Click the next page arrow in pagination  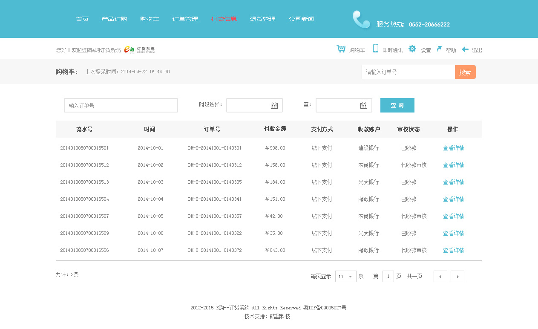pos(457,276)
